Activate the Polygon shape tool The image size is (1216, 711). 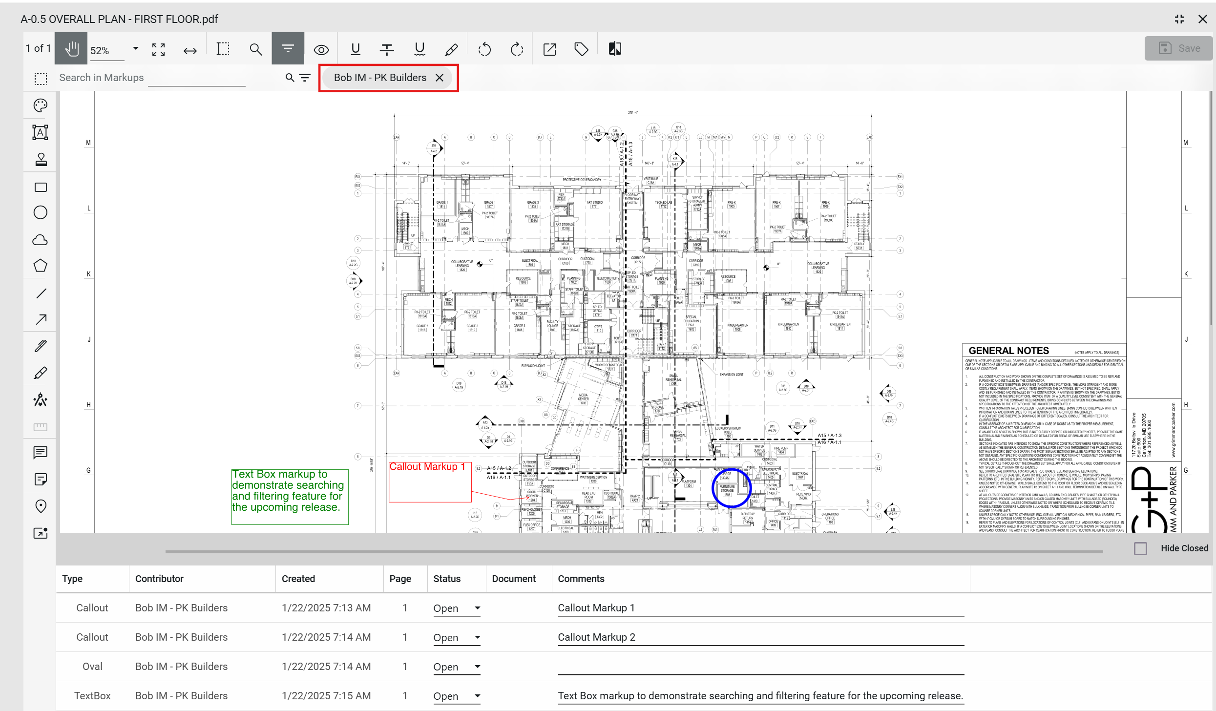41,266
